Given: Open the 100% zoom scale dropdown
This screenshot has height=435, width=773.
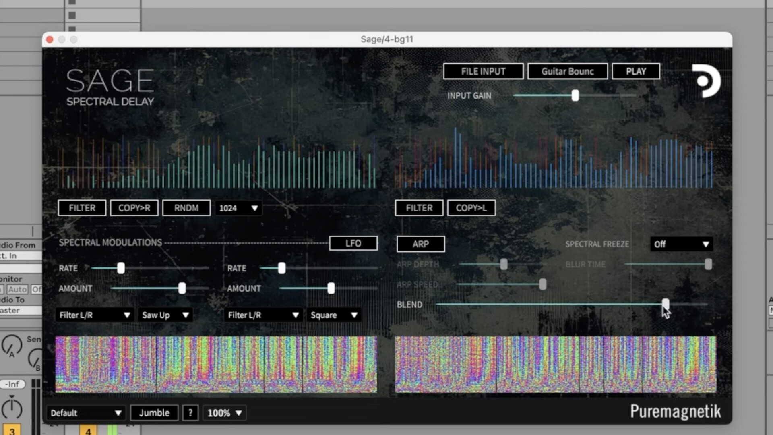Looking at the screenshot, I should click(224, 413).
